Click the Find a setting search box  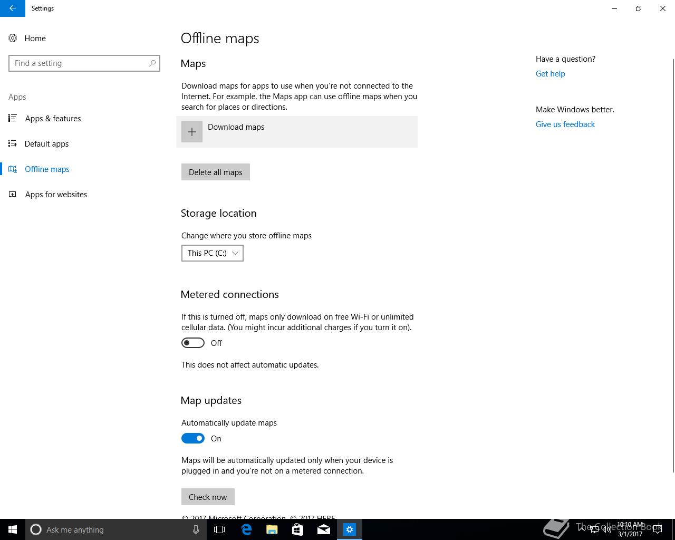84,63
